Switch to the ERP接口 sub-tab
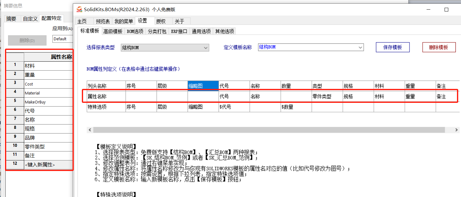461x197 pixels. pyautogui.click(x=179, y=31)
